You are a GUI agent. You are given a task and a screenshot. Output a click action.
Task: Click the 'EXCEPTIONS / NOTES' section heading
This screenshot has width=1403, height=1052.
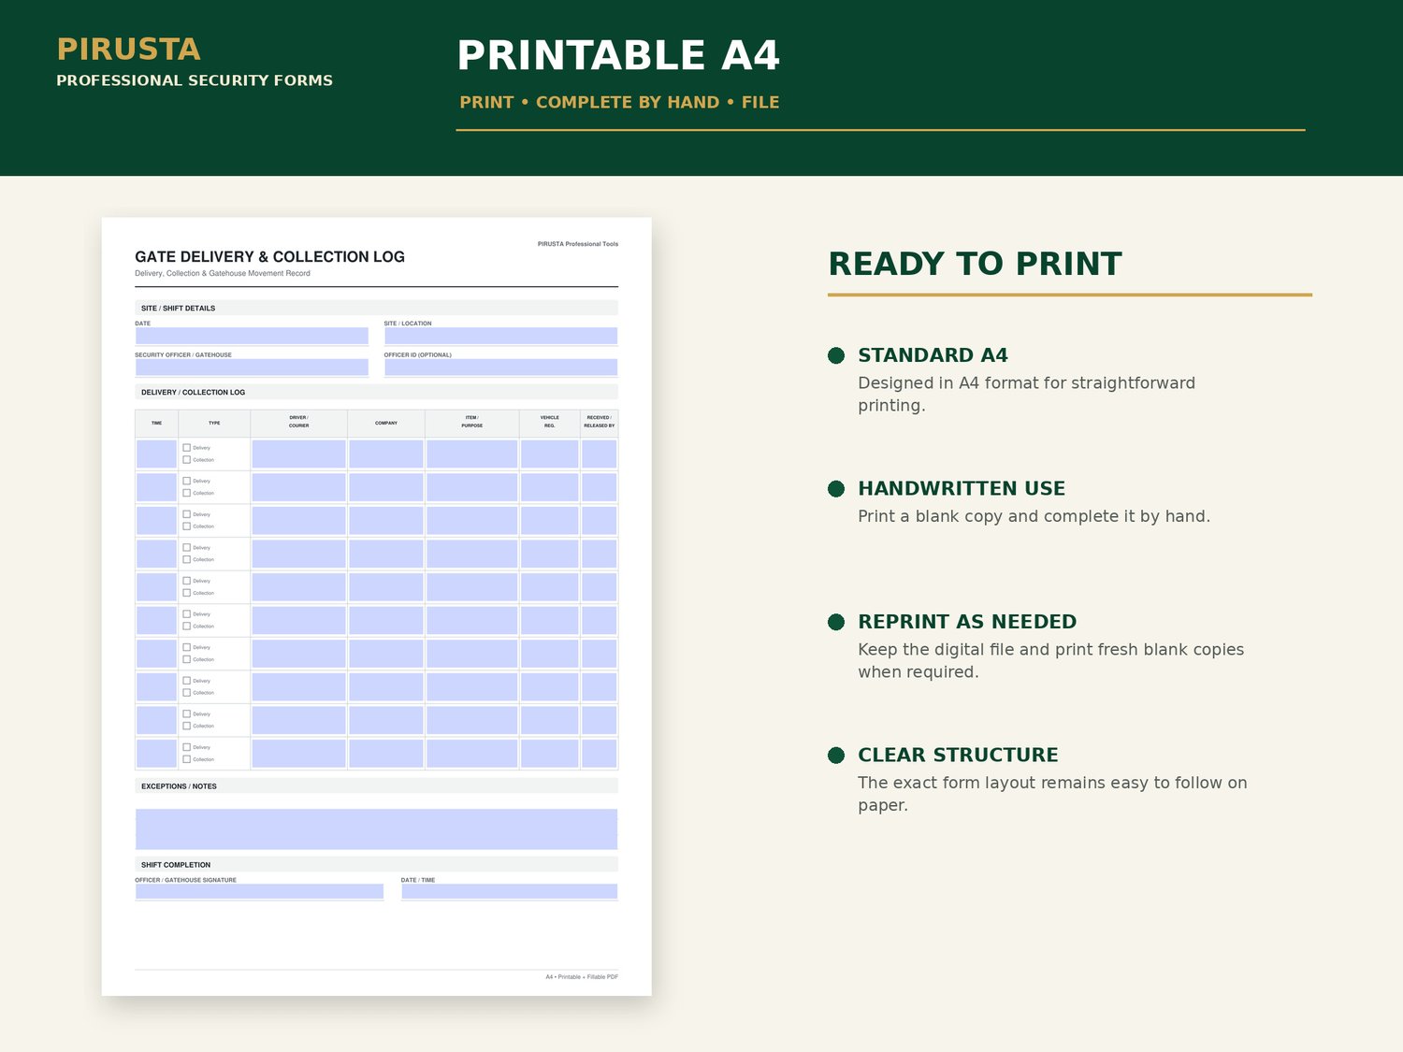pyautogui.click(x=179, y=786)
